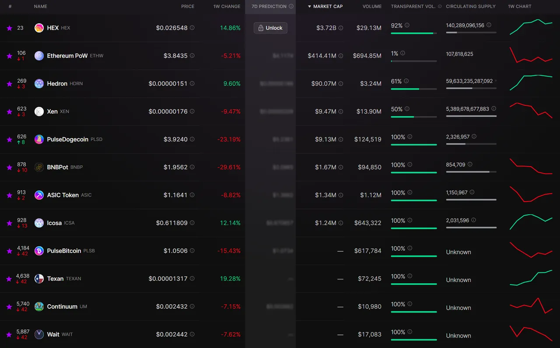Toggle the favorite star for Icosa
The image size is (560, 348).
tap(9, 223)
